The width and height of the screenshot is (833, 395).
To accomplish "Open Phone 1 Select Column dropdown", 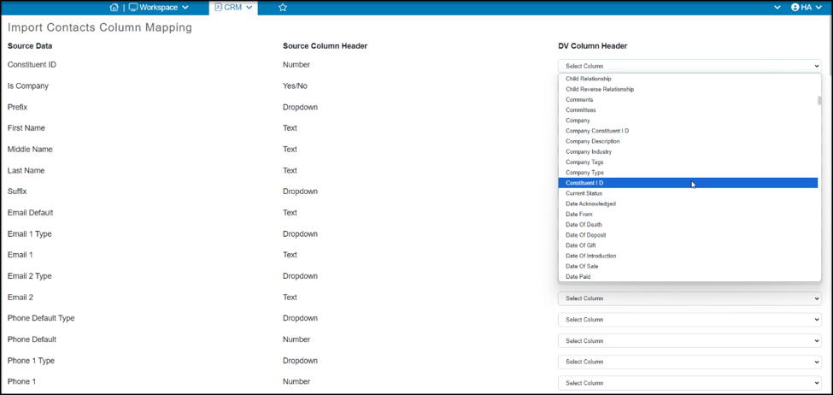I will [689, 383].
